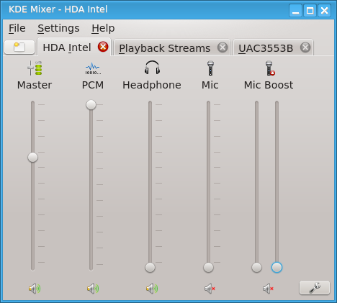The height and width of the screenshot is (303, 337).
Task: Close the HDA Intel tab
Action: (103, 47)
